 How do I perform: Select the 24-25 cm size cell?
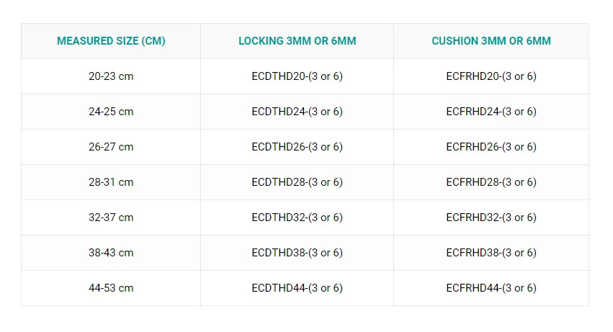coord(111,112)
